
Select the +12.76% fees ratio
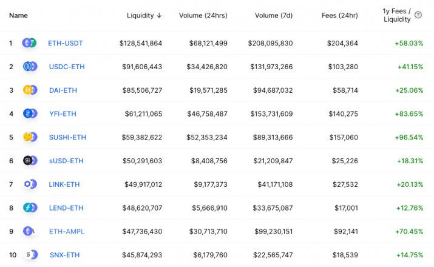(x=410, y=208)
